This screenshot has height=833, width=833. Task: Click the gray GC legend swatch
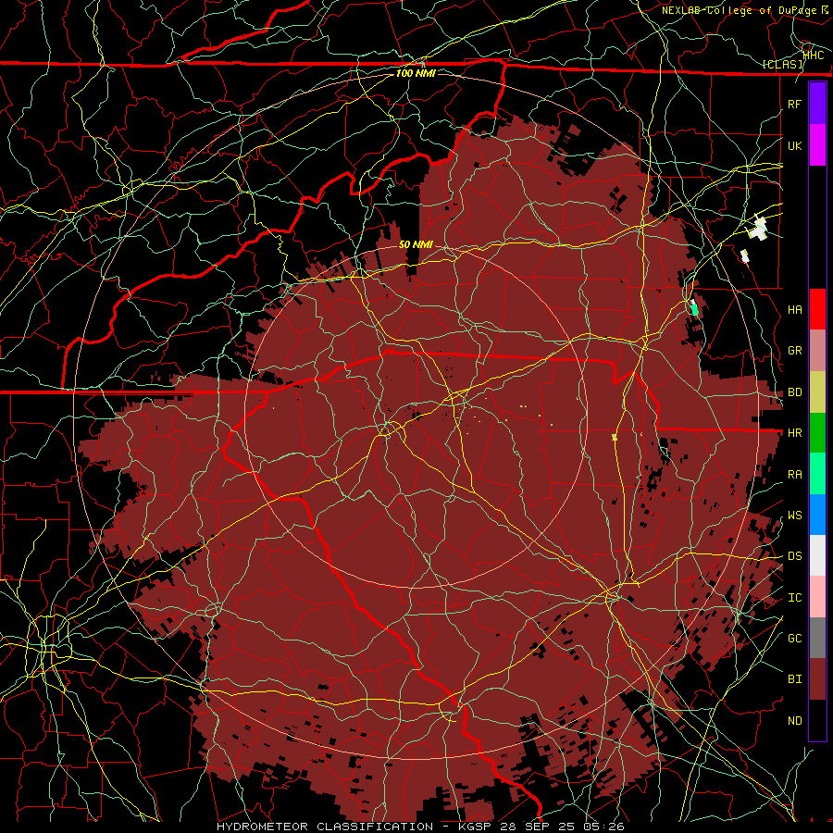tap(817, 638)
